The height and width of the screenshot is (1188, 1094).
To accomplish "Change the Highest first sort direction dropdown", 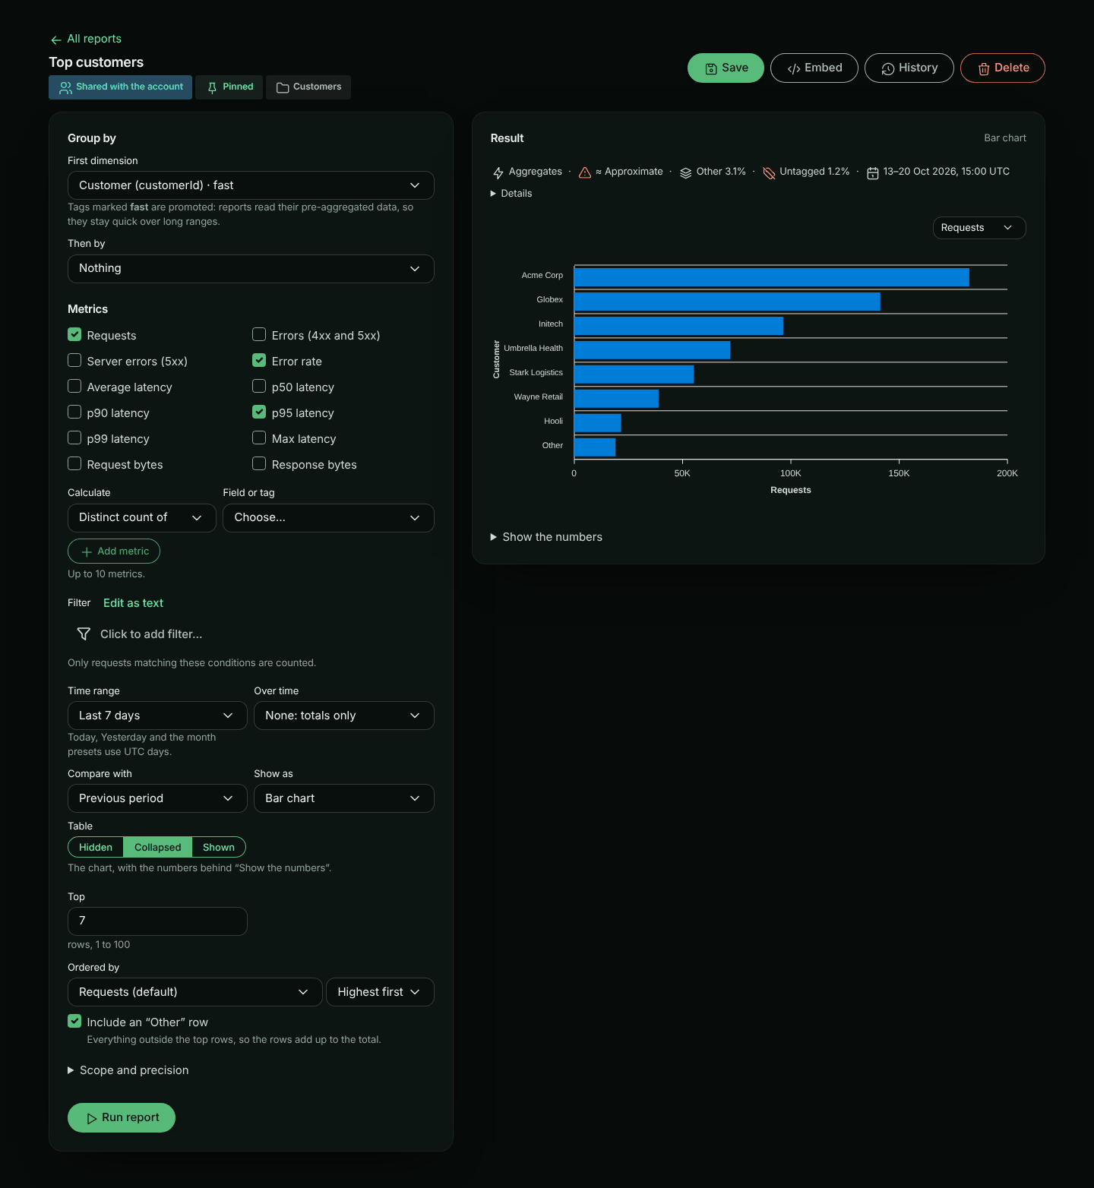I will coord(380,992).
